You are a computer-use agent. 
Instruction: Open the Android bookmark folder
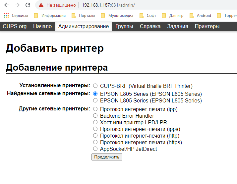(200, 15)
